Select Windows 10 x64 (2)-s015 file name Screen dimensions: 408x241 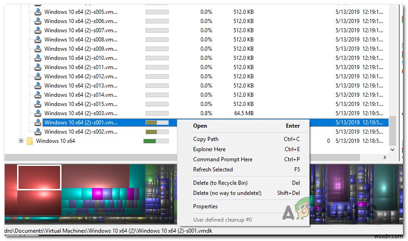(x=81, y=104)
